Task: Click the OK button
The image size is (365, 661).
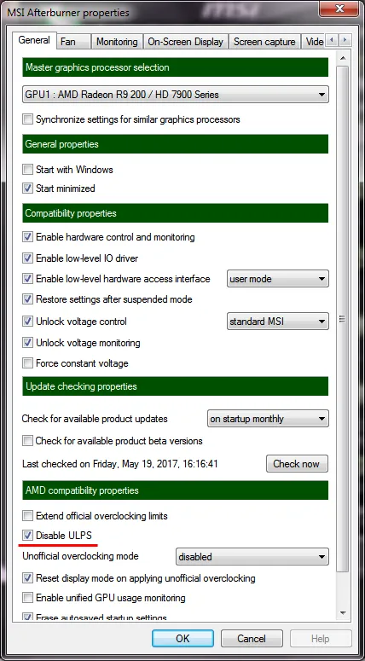Action: 182,638
